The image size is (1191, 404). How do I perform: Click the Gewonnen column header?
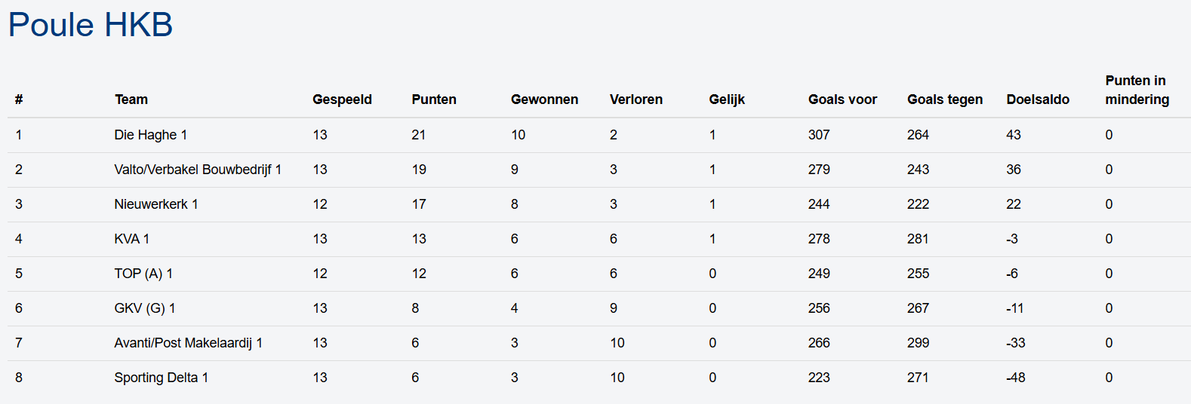tap(544, 99)
